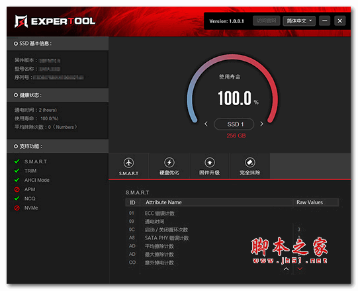Viewport: 358px width, 291px height.
Task: Click the 健康状态 section header
Action: click(x=58, y=95)
